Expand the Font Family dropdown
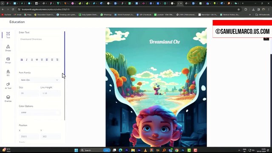 pyautogui.click(x=40, y=80)
